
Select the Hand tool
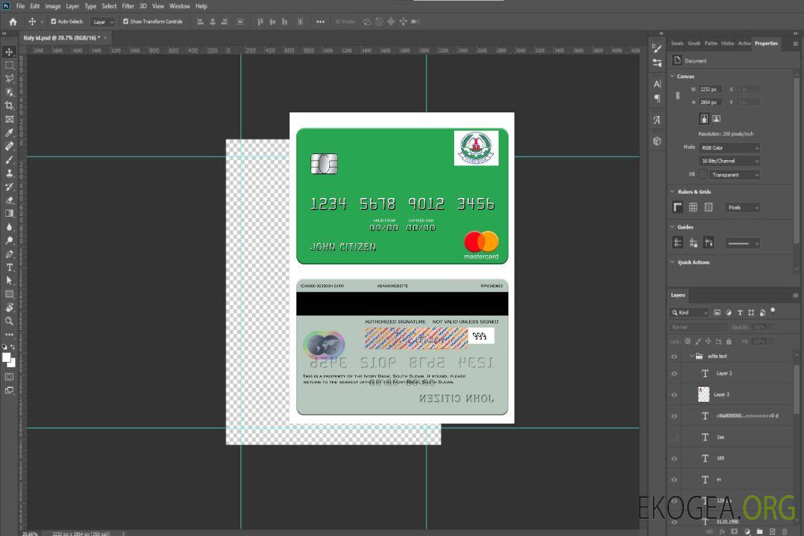(x=9, y=307)
